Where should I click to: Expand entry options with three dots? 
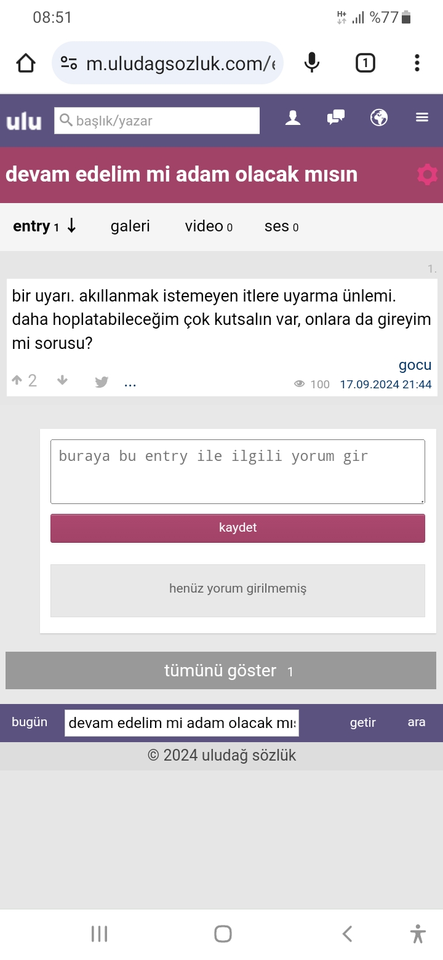pos(130,383)
